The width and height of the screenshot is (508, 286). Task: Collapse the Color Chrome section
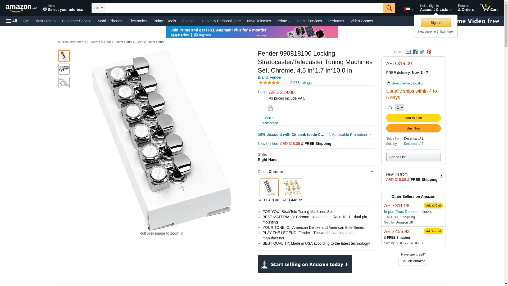coord(371,172)
